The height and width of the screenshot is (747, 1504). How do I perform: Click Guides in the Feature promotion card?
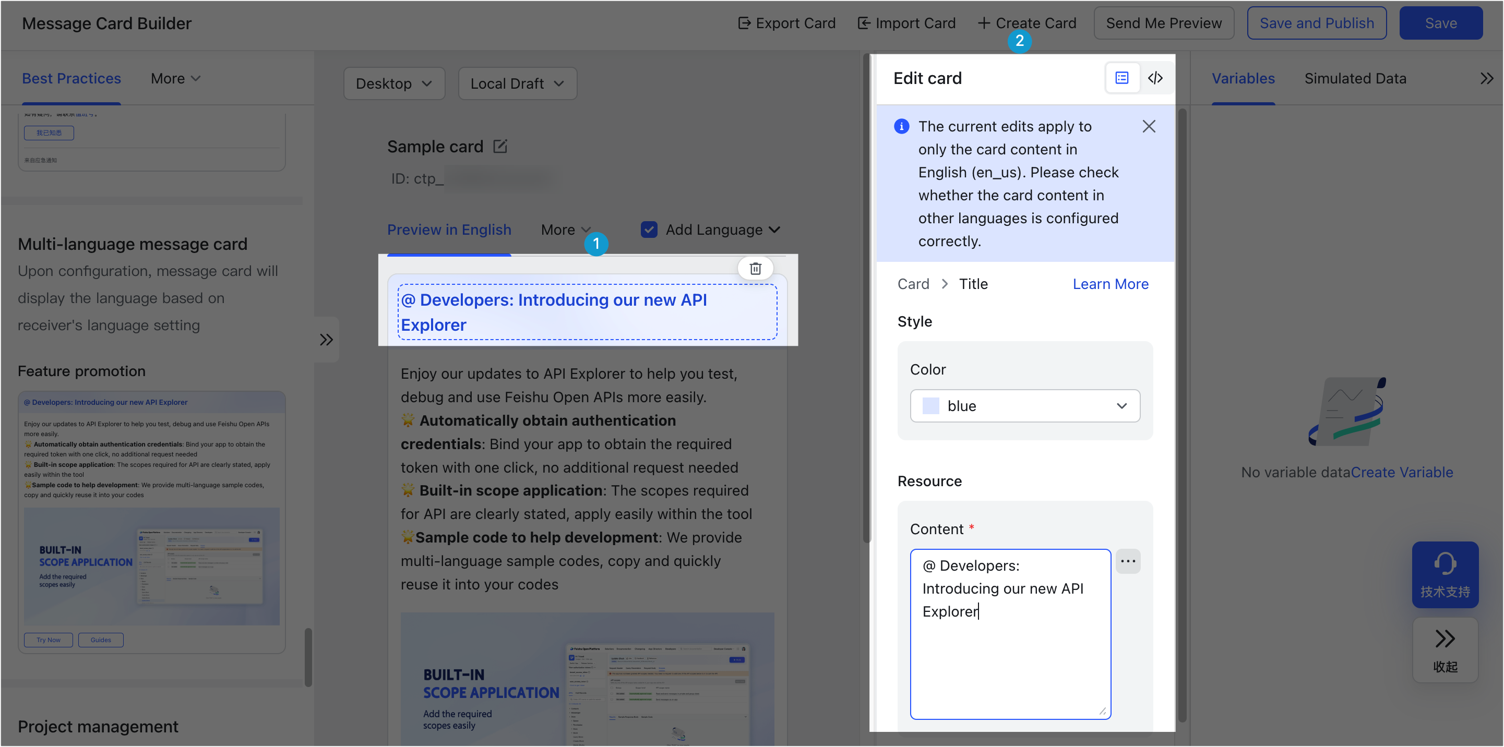[100, 640]
